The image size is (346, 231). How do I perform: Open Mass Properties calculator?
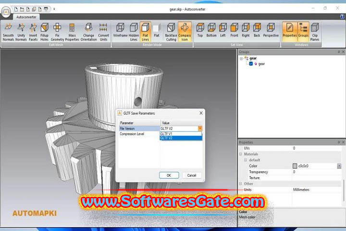[72, 32]
